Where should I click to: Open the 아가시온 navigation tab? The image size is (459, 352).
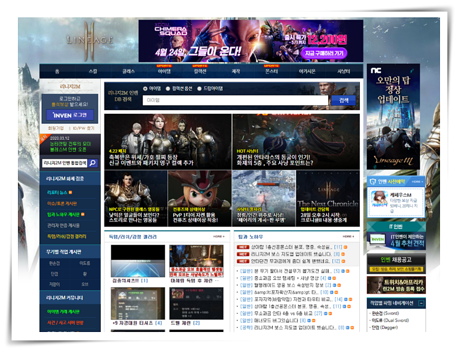(x=307, y=71)
